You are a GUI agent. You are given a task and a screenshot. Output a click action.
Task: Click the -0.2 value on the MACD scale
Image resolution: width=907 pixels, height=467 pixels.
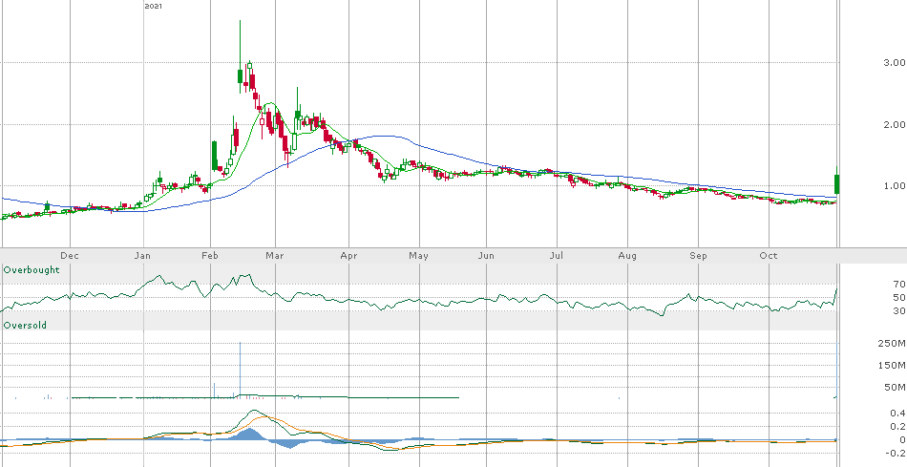tap(896, 453)
